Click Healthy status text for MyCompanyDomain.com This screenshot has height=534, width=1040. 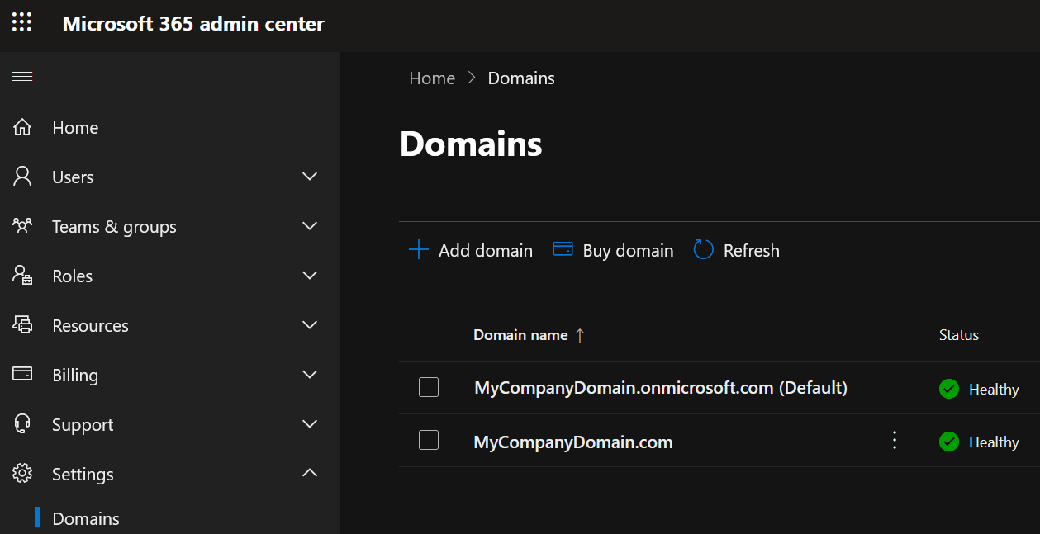coord(994,442)
